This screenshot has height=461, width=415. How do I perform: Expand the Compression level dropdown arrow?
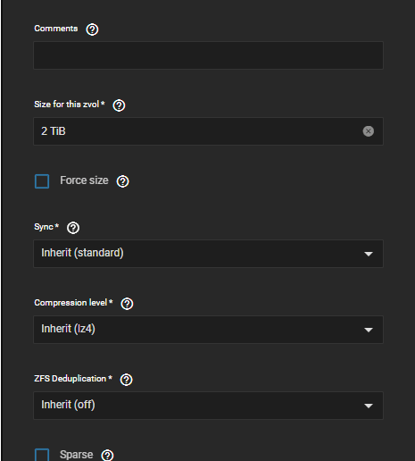(369, 330)
